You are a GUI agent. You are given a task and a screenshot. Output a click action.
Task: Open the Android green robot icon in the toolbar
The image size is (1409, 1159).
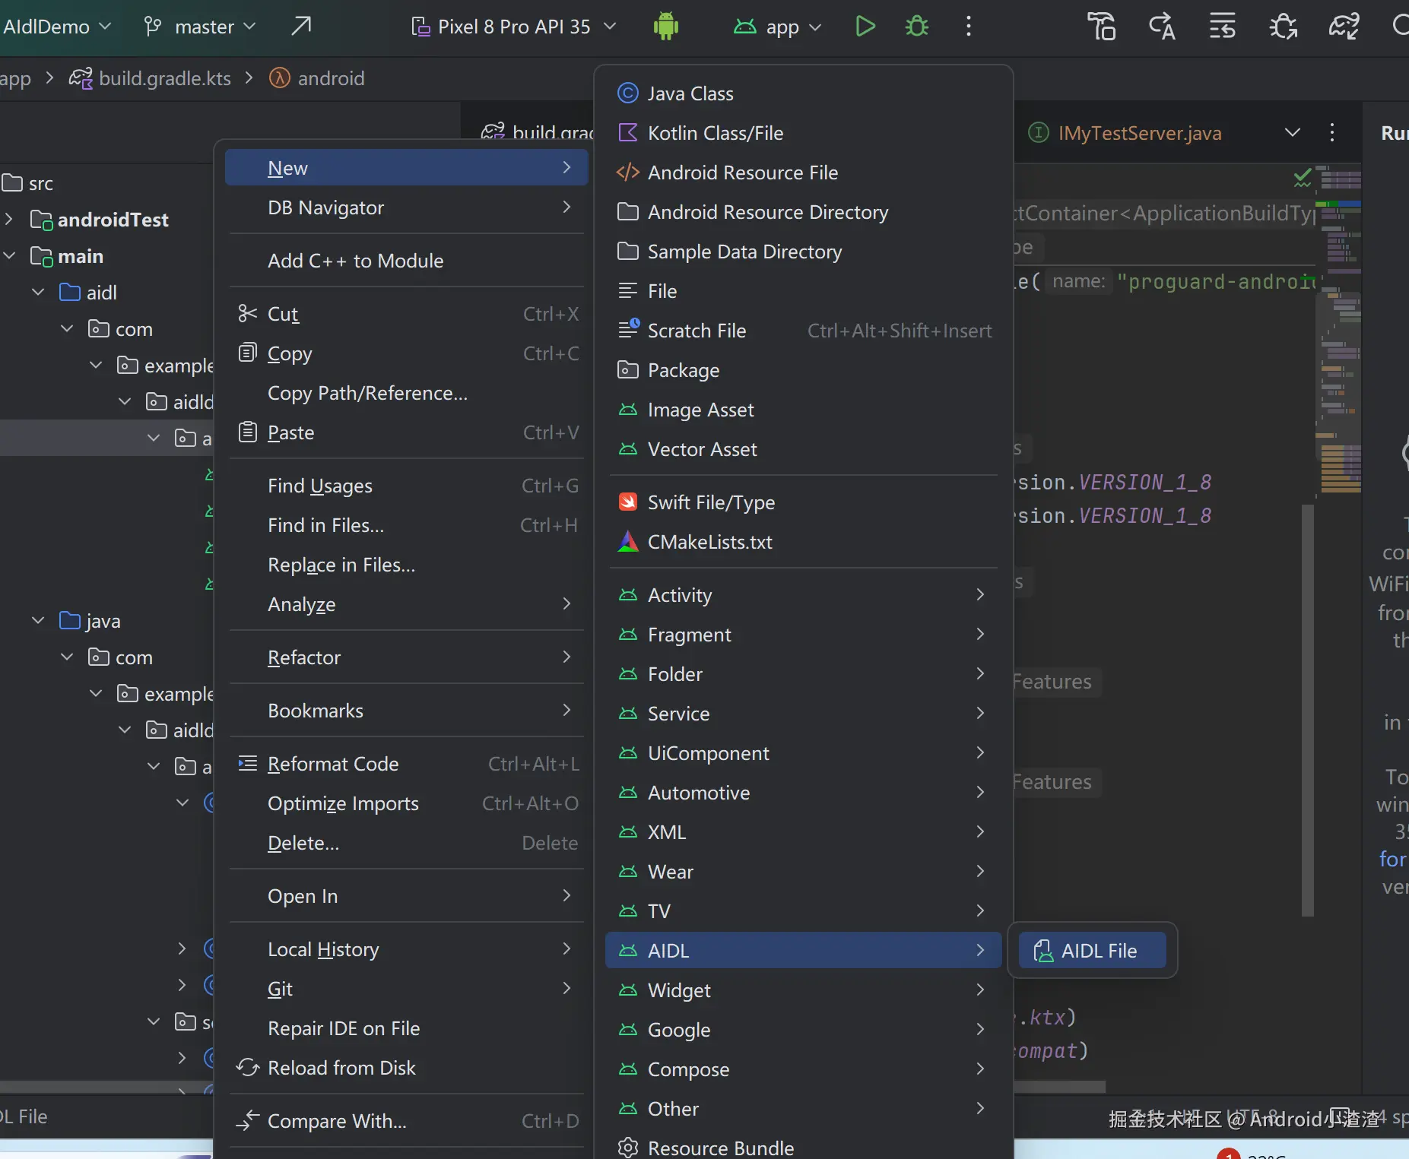(x=665, y=27)
